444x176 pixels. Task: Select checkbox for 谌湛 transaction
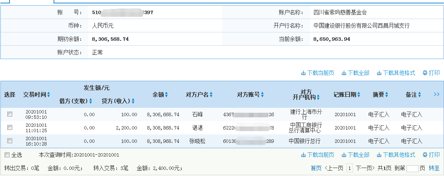(x=10, y=128)
